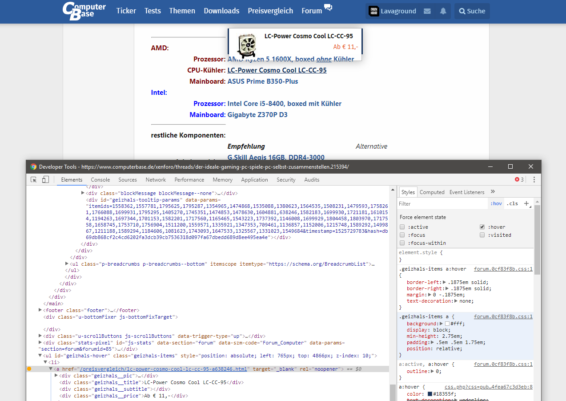Activate the DevTools inspect element picker
This screenshot has height=401, width=566.
tap(33, 180)
